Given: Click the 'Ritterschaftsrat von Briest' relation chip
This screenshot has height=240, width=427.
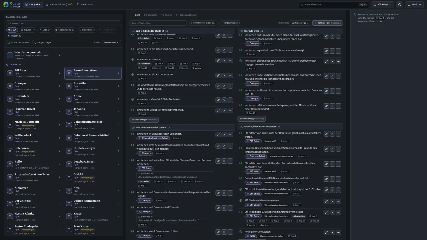Looking at the screenshot, I should pyautogui.click(x=153, y=138).
